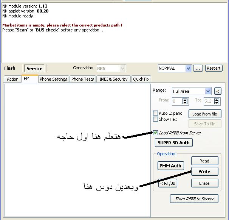Open the Phone Settings tab
The height and width of the screenshot is (220, 229).
[x=53, y=79]
